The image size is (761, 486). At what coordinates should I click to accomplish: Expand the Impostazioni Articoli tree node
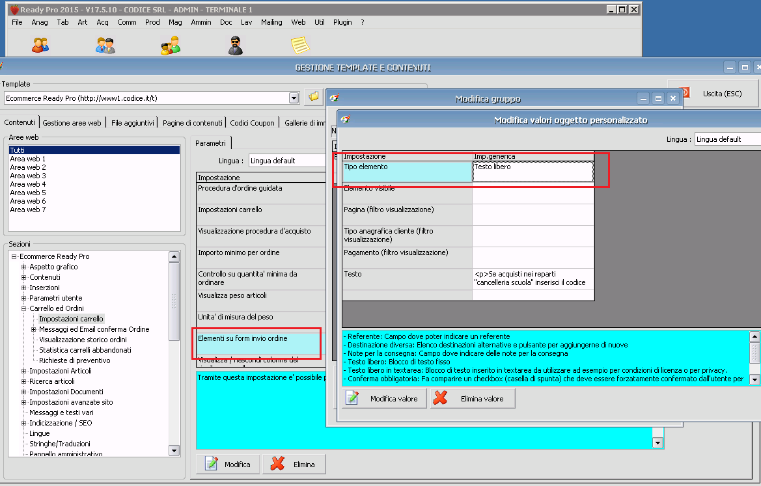coord(24,371)
